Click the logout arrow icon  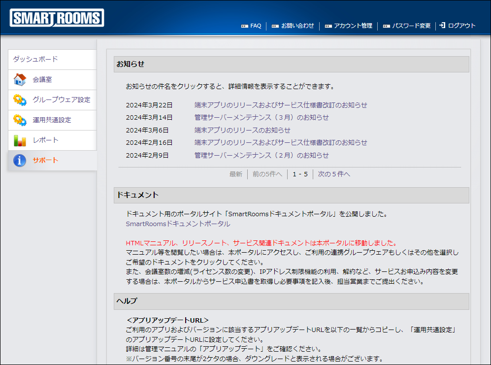tap(442, 26)
